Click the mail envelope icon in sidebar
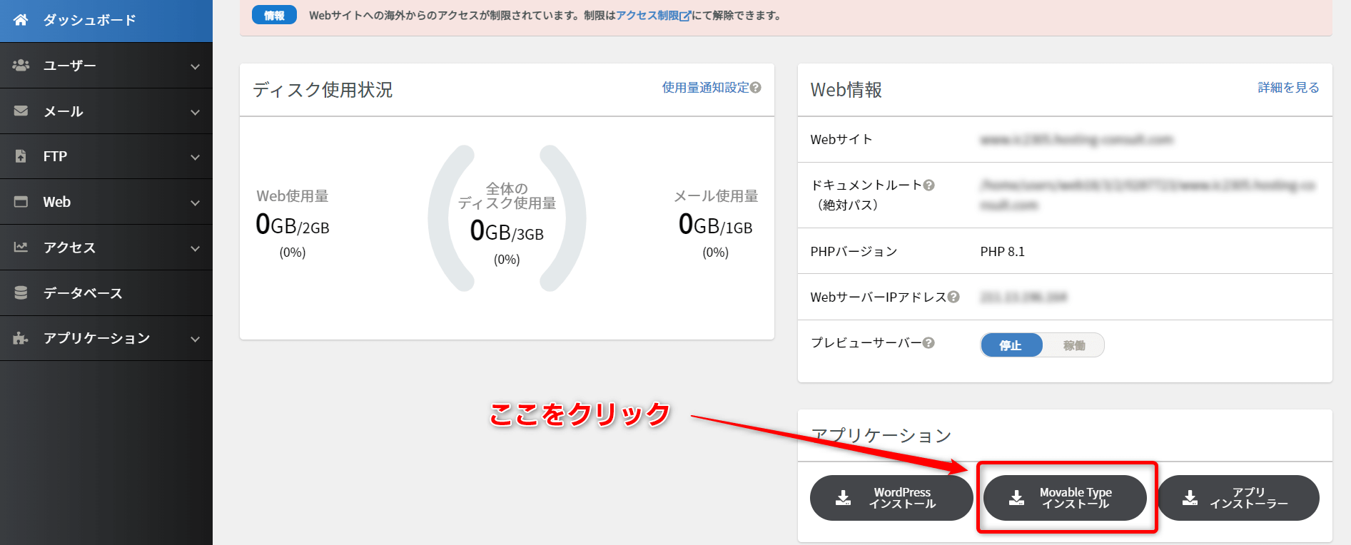Image resolution: width=1351 pixels, height=545 pixels. (x=21, y=111)
